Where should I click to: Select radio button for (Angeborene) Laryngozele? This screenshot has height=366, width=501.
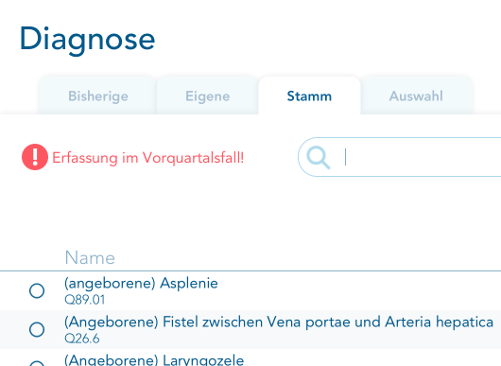(x=37, y=364)
